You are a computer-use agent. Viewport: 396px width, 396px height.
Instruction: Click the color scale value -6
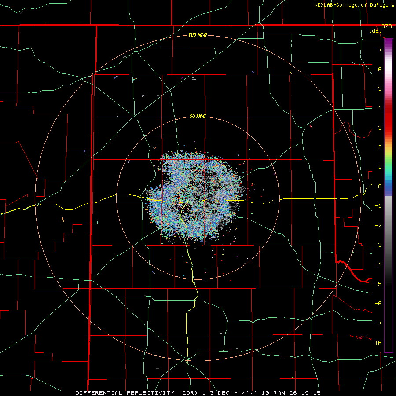[x=378, y=303]
